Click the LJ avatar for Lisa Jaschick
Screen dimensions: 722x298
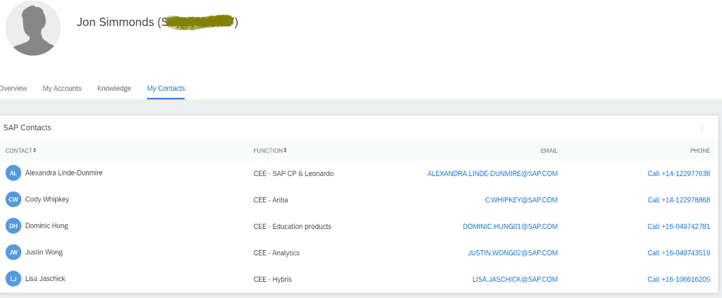(x=13, y=279)
